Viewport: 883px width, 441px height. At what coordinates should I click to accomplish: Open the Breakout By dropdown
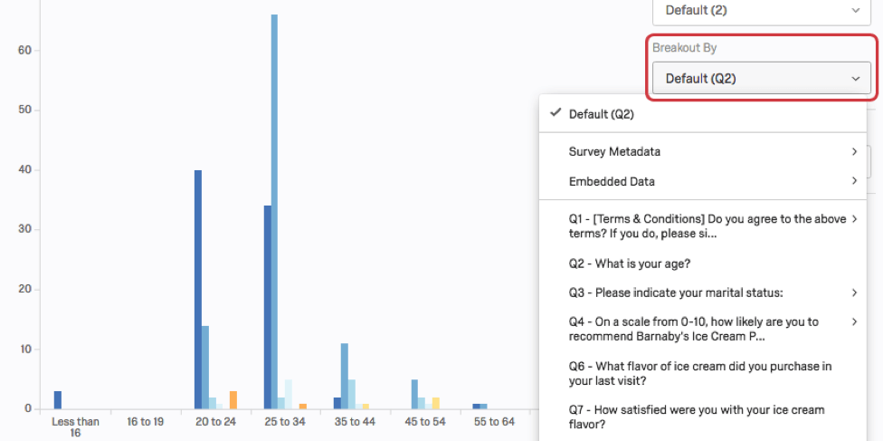pyautogui.click(x=761, y=79)
